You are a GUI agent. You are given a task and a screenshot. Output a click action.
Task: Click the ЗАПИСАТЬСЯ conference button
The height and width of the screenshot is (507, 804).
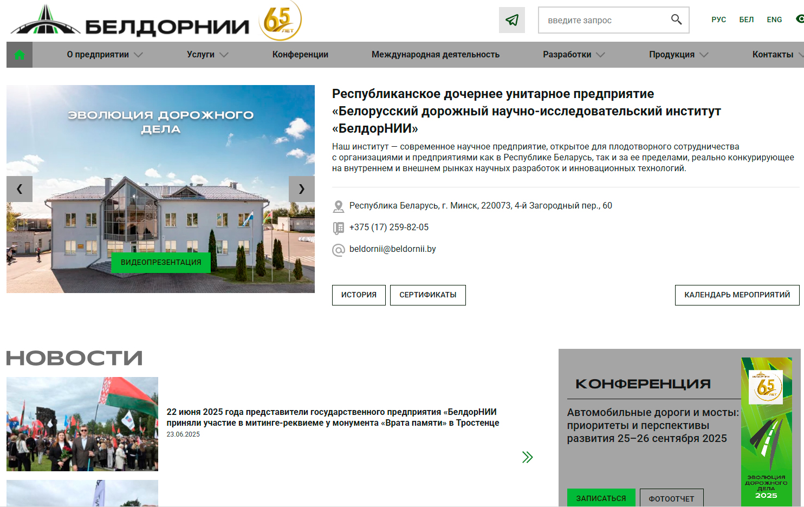click(601, 498)
